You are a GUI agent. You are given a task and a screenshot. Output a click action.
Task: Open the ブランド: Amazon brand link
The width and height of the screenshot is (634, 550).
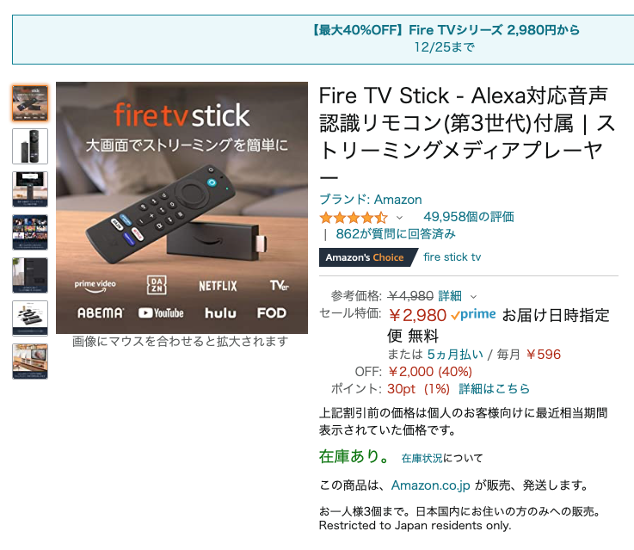(371, 200)
